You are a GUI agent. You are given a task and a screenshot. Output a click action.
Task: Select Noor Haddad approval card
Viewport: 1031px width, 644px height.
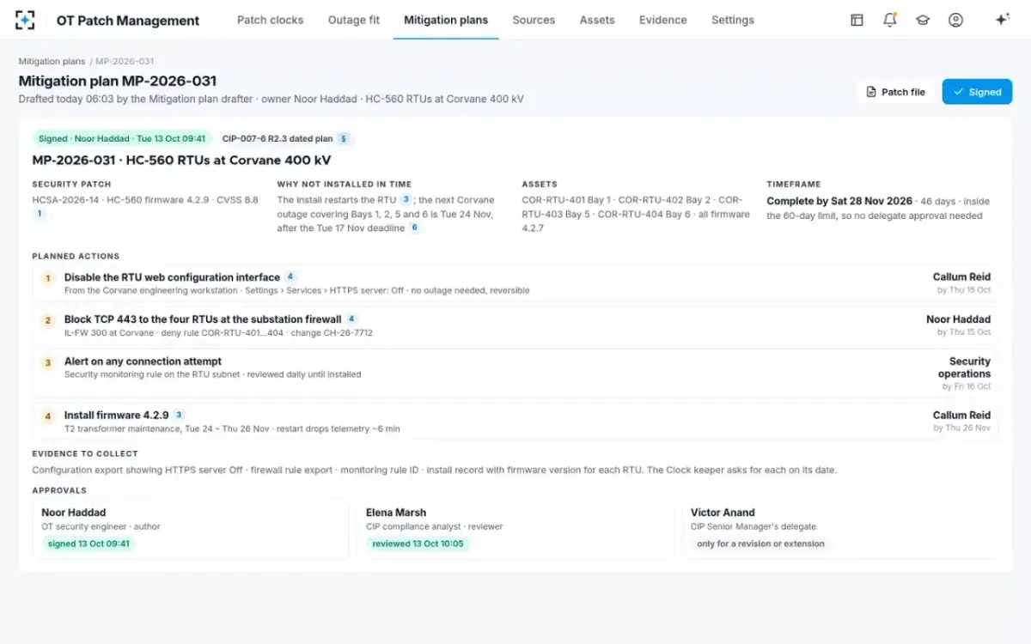click(189, 529)
